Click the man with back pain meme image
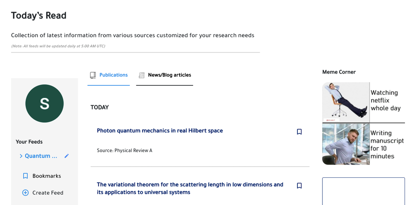The width and height of the screenshot is (411, 205). [x=346, y=144]
